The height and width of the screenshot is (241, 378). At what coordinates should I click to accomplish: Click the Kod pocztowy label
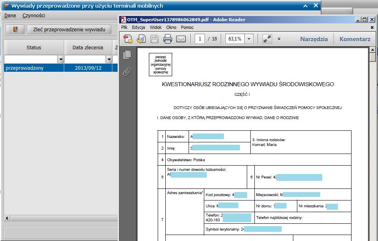click(x=218, y=195)
